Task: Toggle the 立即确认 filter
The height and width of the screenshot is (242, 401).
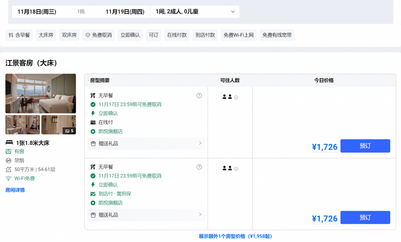Action: point(130,35)
